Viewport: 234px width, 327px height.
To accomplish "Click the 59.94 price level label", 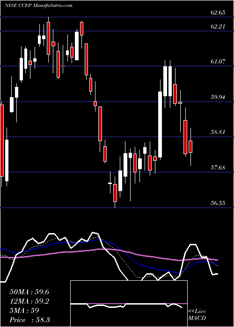I will [218, 97].
